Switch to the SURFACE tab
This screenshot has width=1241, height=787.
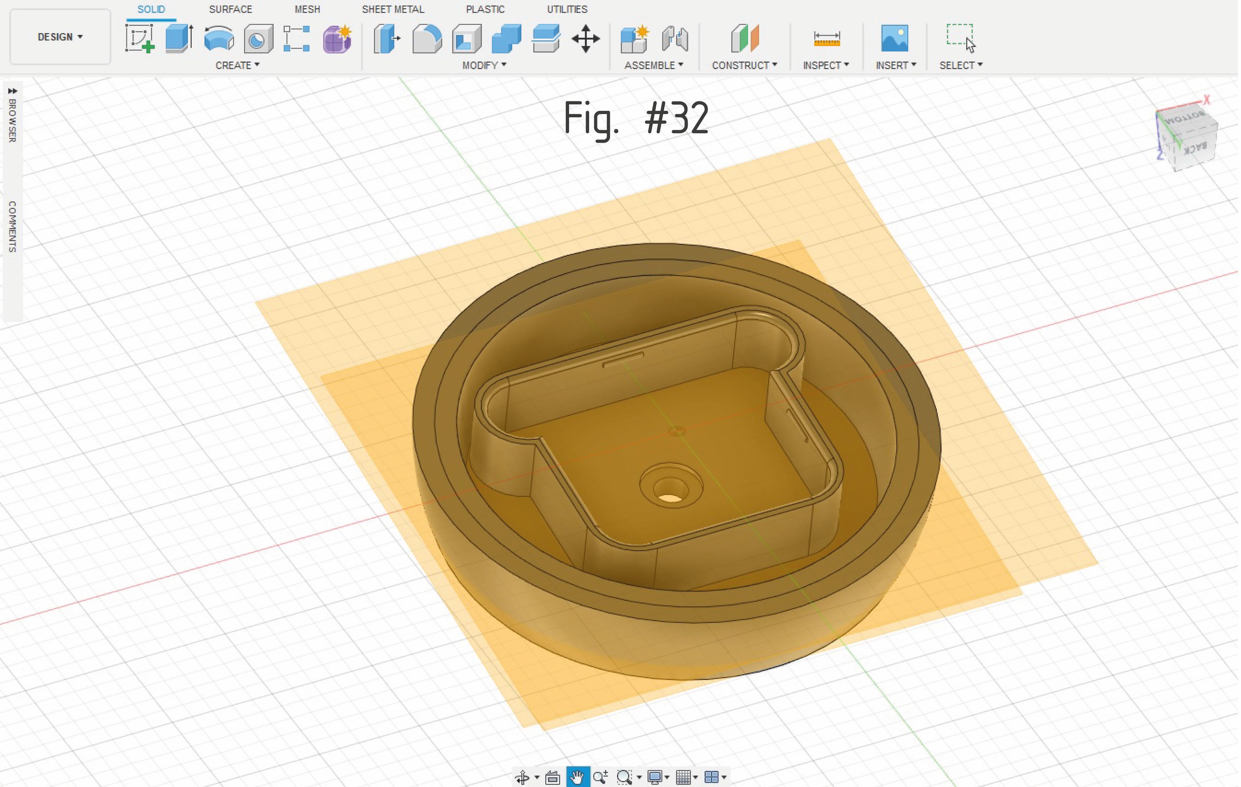point(231,9)
